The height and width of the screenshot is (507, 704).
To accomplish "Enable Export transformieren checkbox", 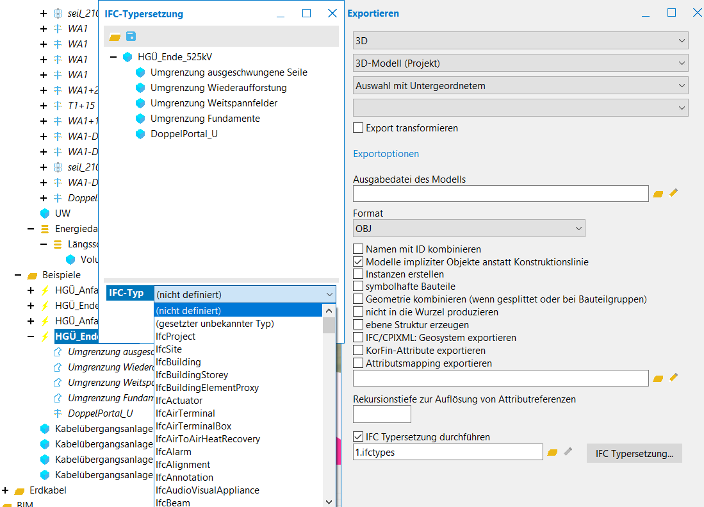I will click(x=358, y=128).
